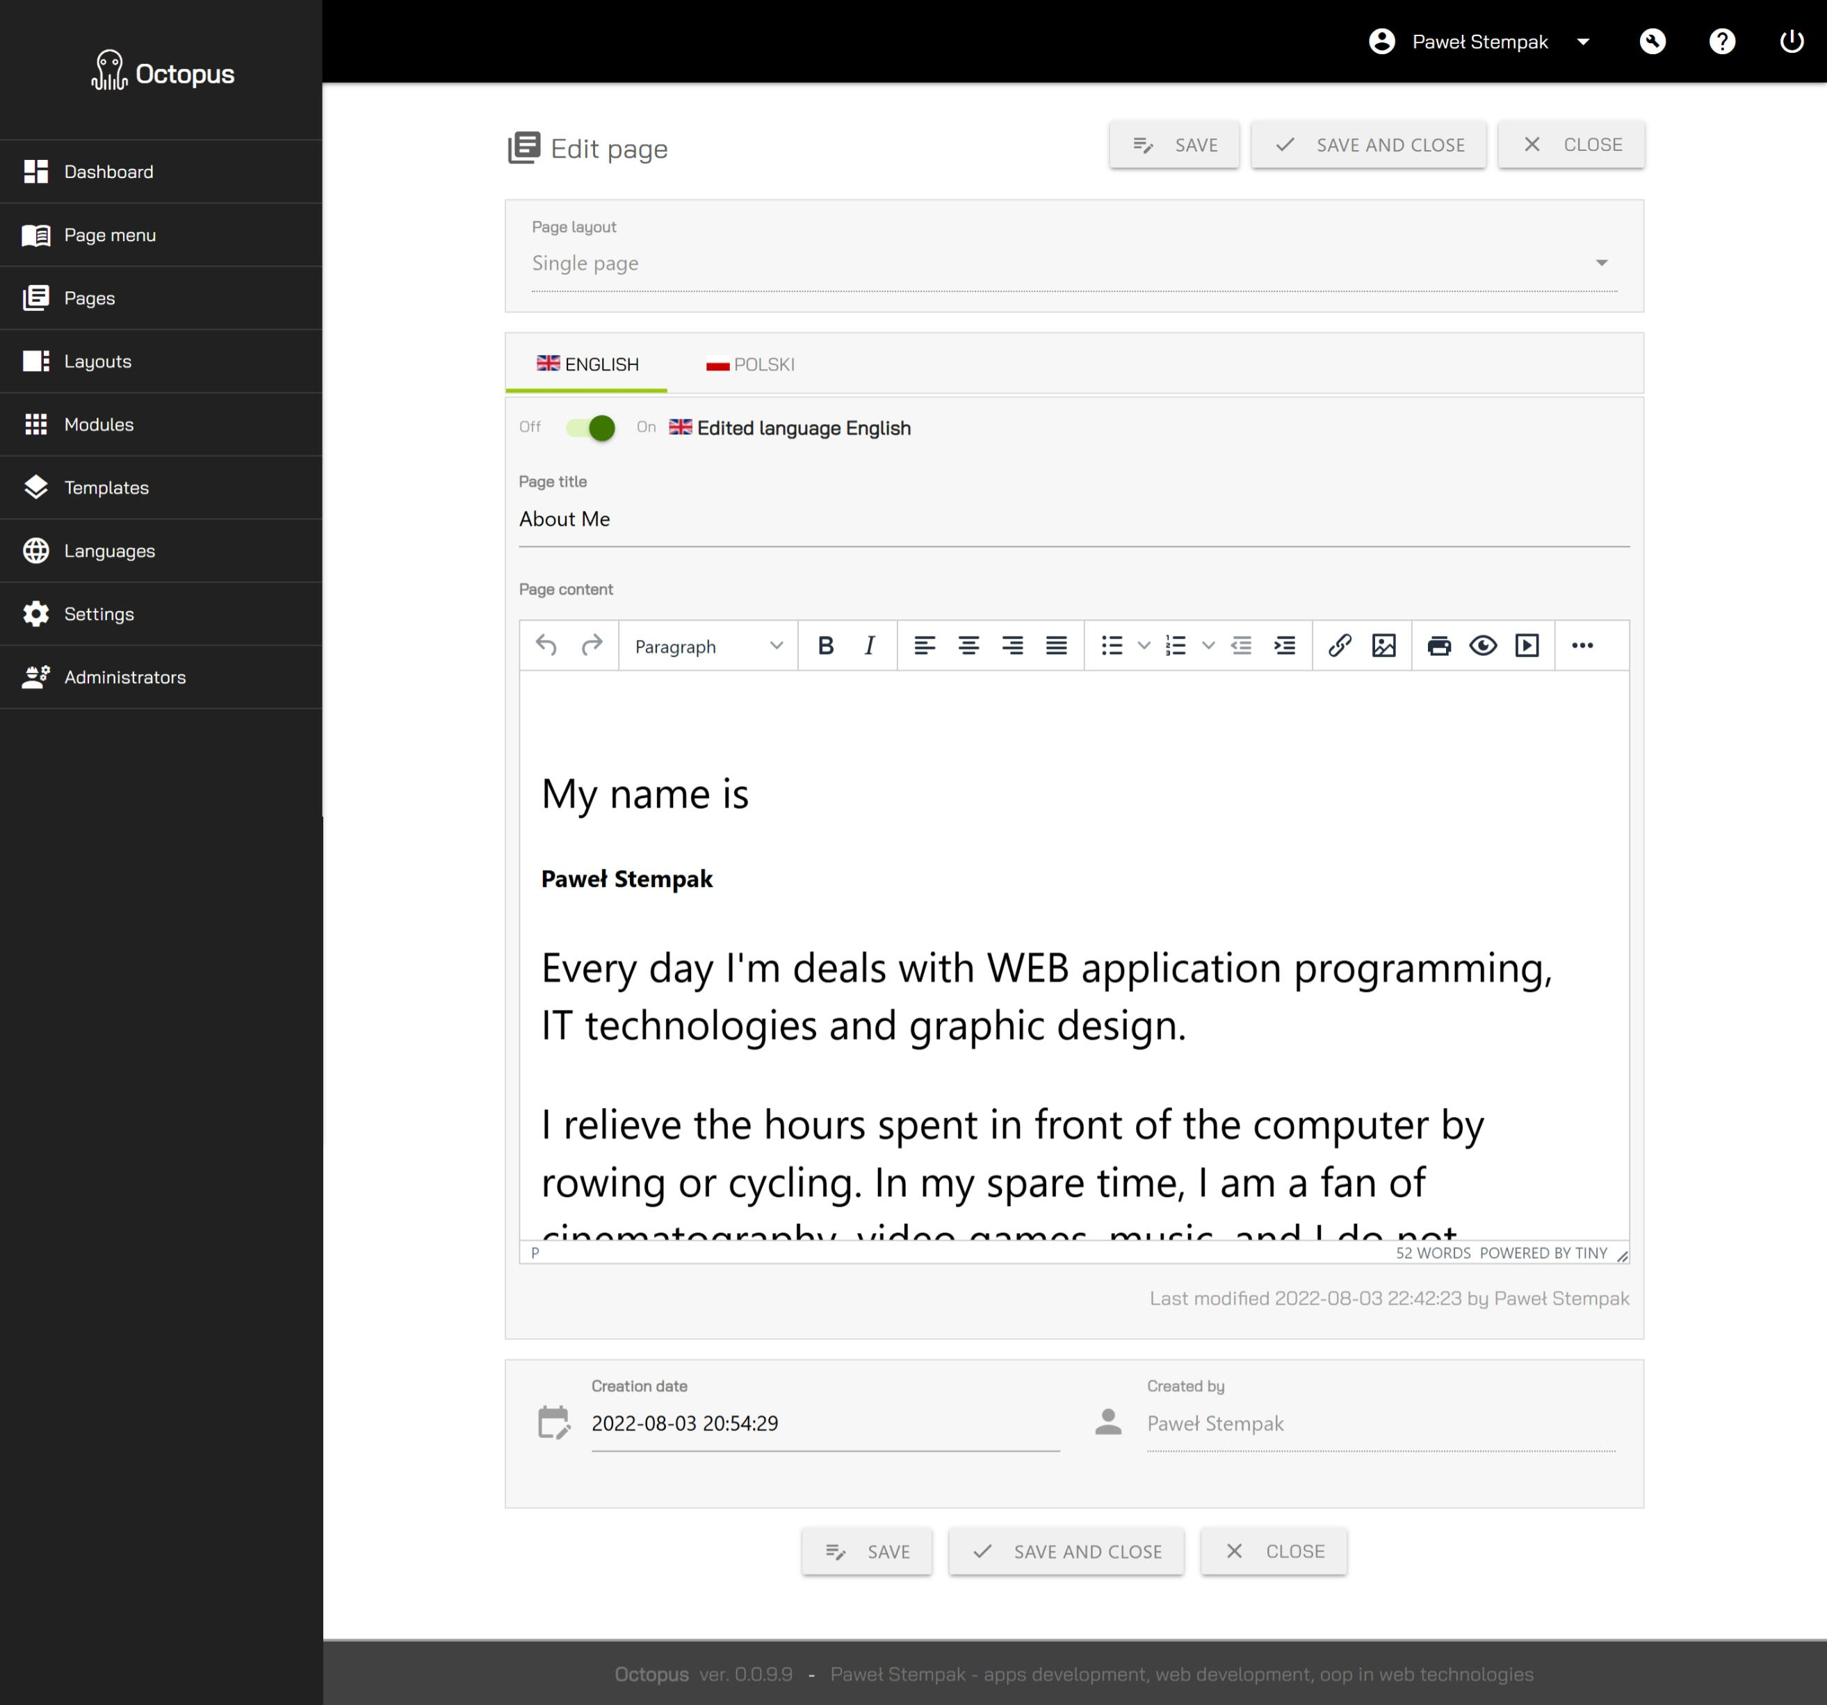Click the Powered by Tiny link

(1543, 1253)
